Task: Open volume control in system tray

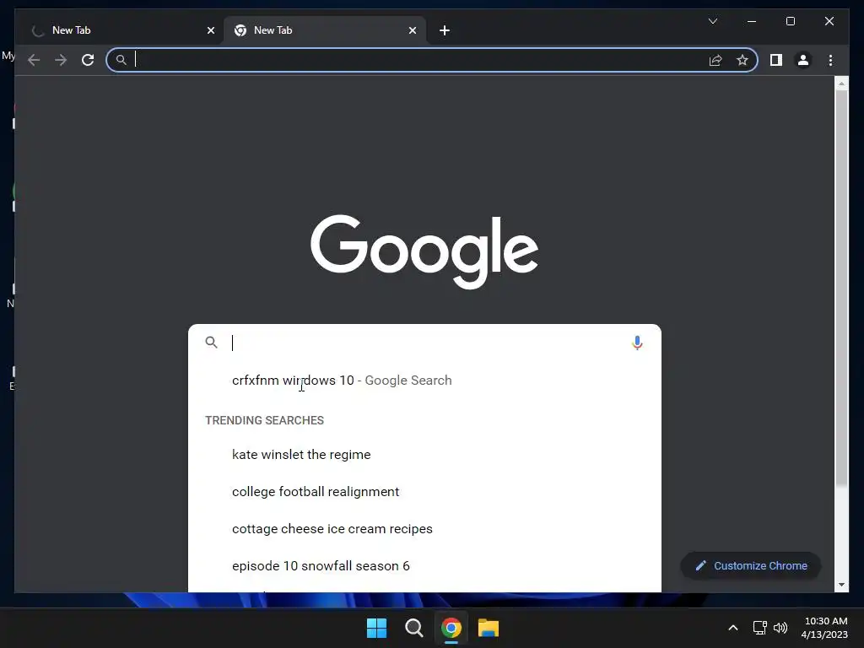Action: tap(780, 628)
